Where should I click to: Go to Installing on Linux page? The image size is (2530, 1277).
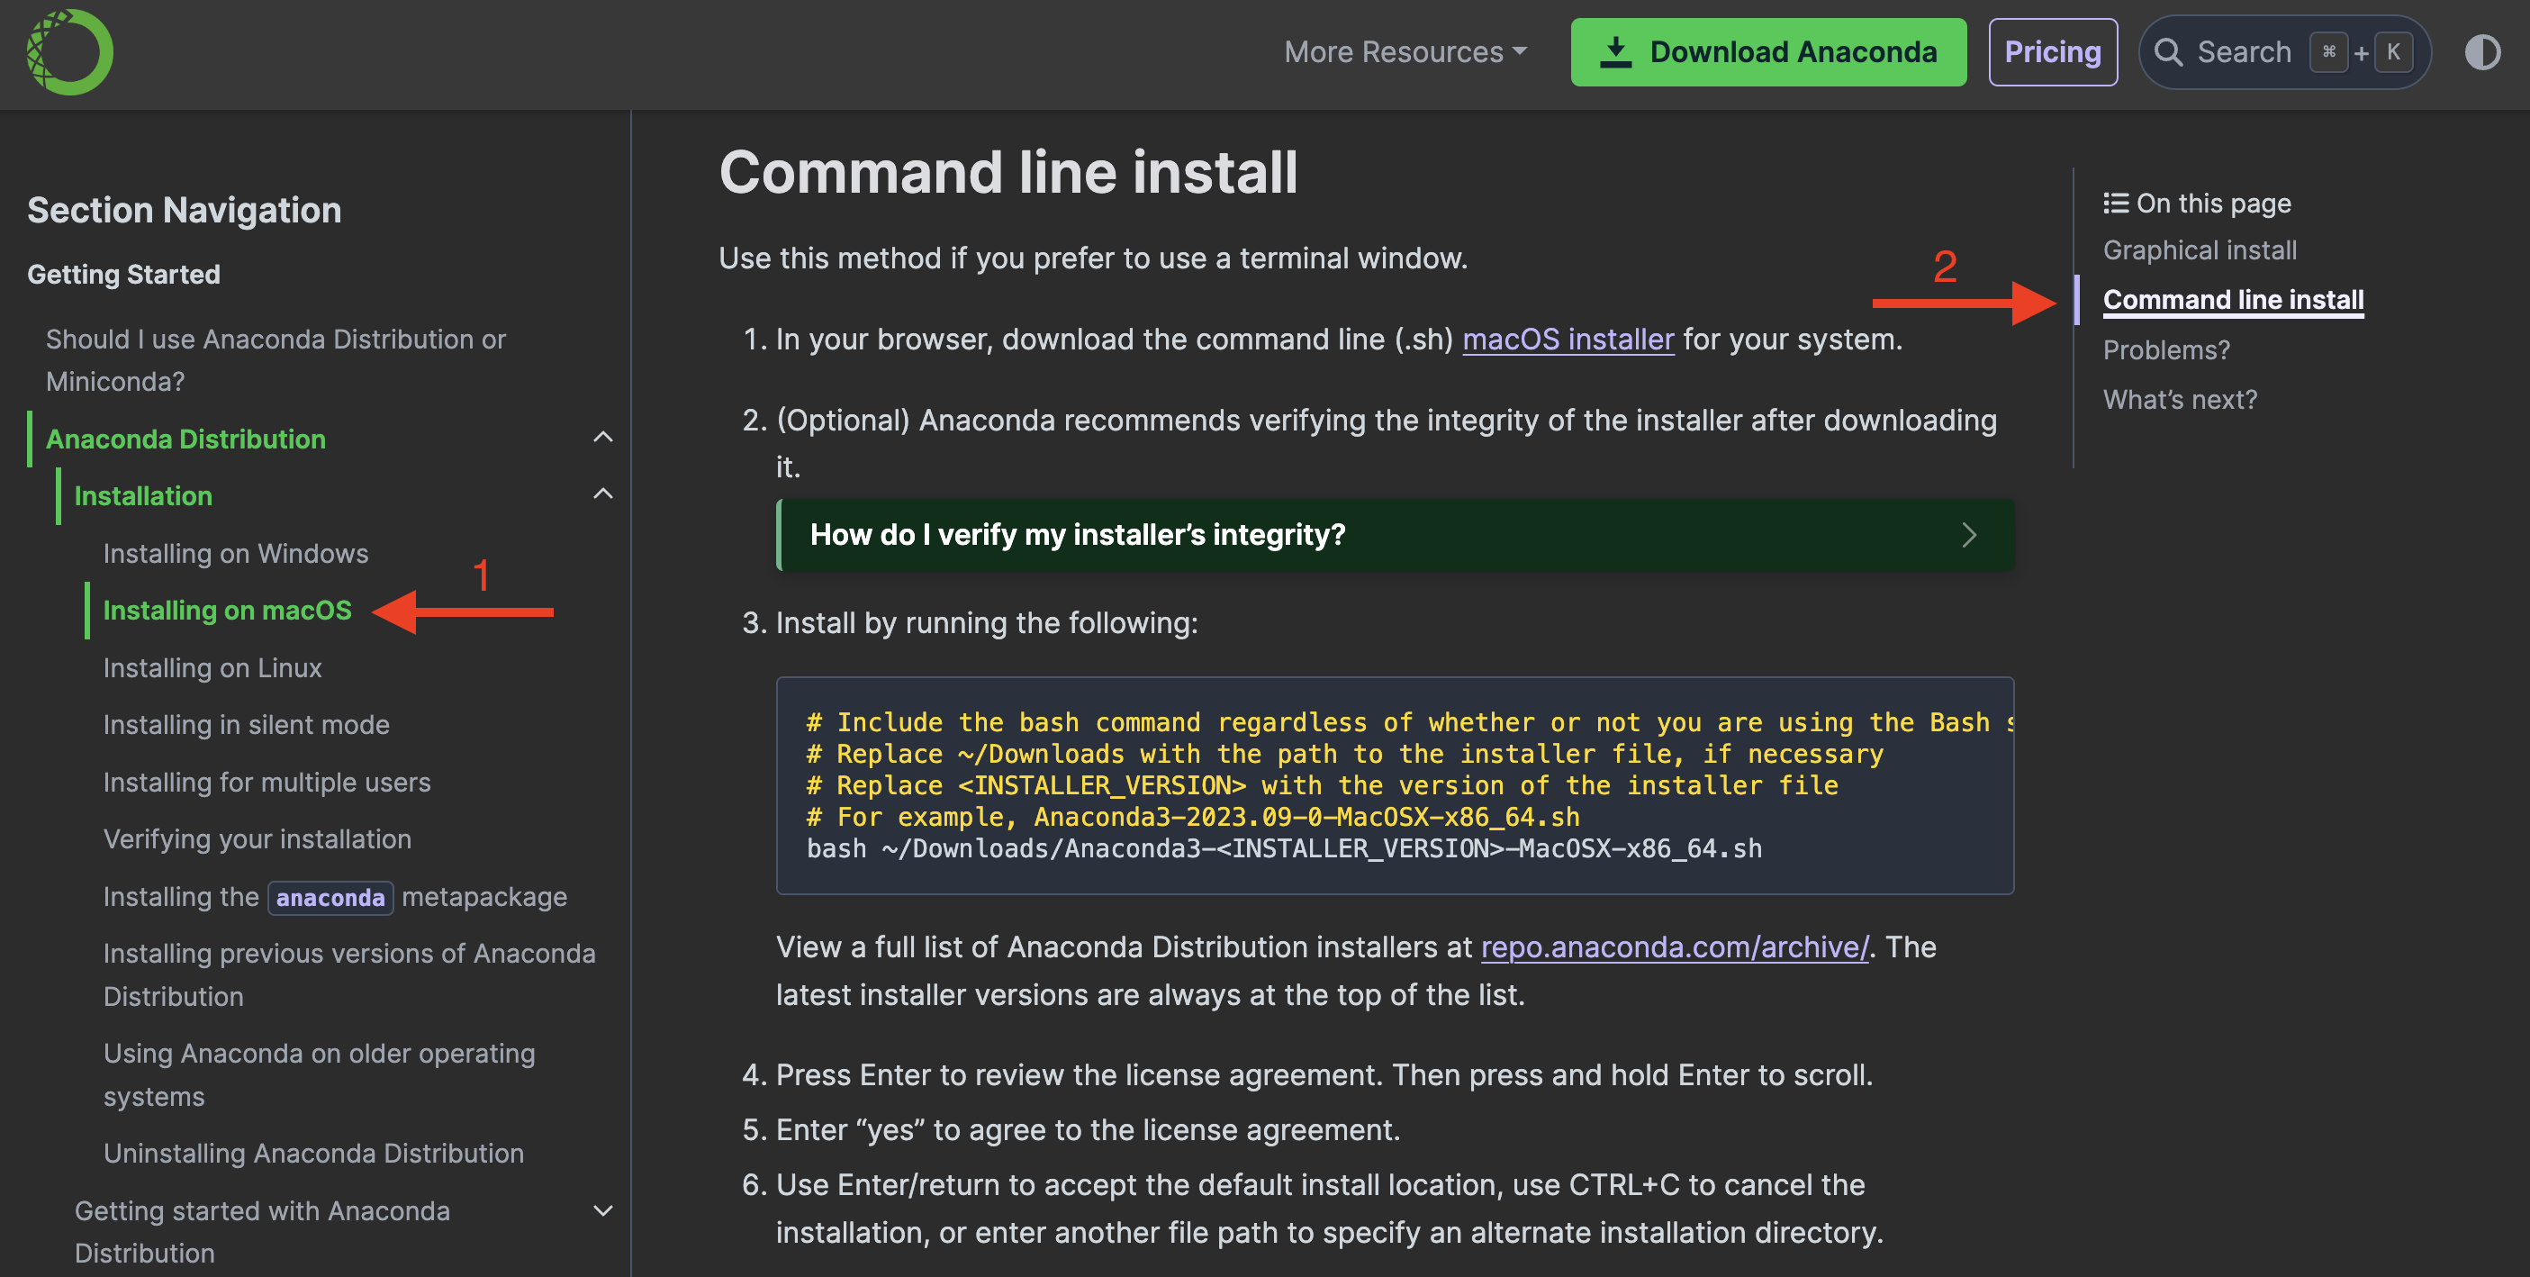[212, 668]
